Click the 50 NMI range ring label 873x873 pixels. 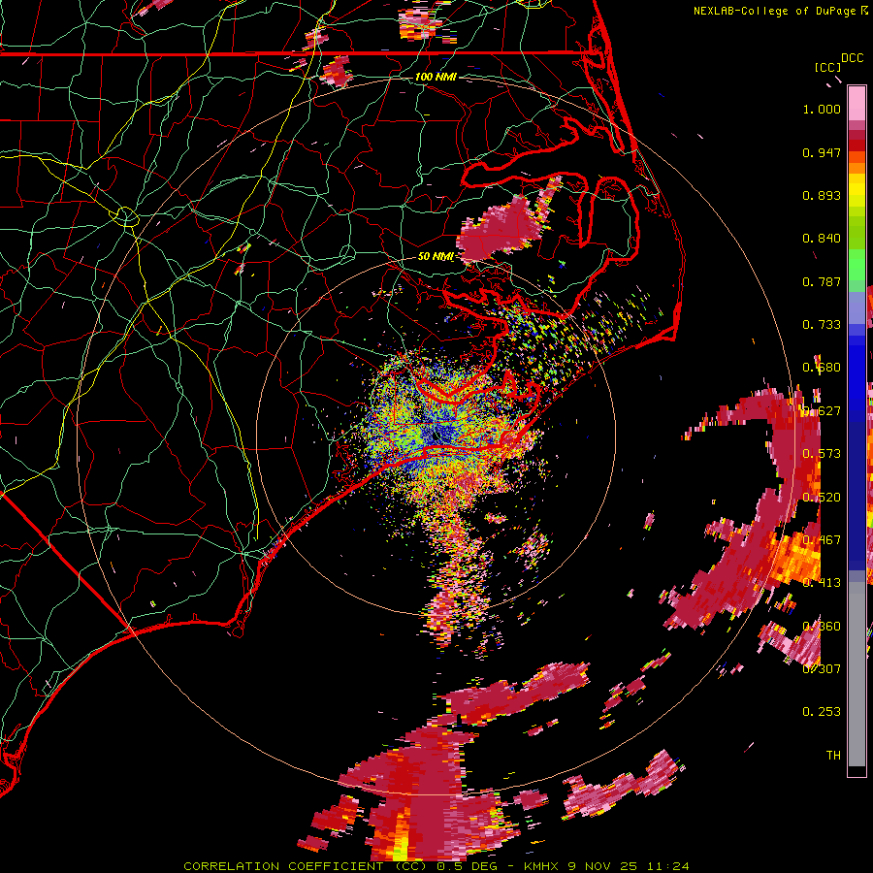pyautogui.click(x=436, y=257)
